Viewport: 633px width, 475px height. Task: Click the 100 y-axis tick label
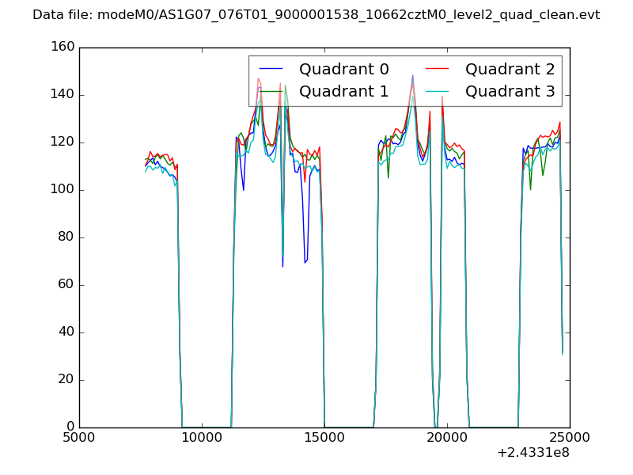click(x=63, y=190)
